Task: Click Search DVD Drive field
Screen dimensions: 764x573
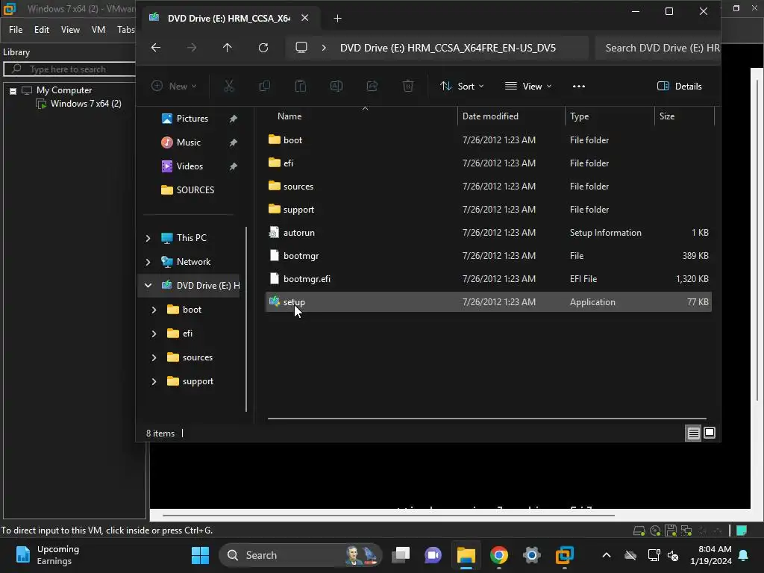Action: pyautogui.click(x=658, y=48)
